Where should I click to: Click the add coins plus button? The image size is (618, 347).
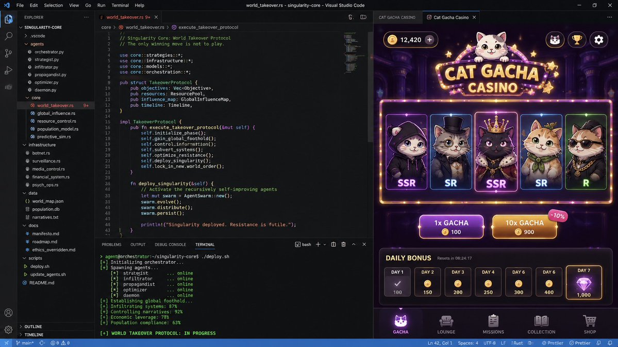pos(429,40)
